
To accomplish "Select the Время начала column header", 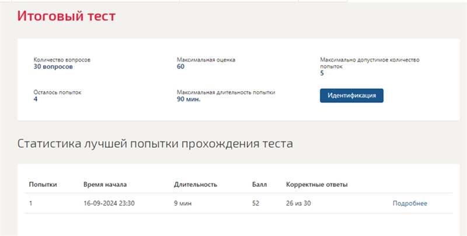I will [x=105, y=185].
